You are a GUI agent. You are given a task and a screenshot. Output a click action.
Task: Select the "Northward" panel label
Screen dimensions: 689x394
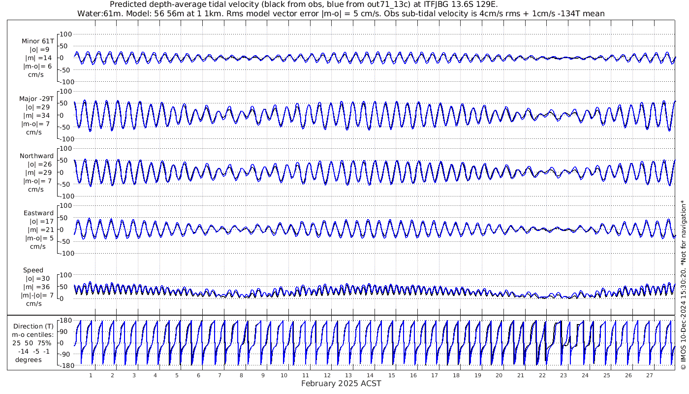coord(37,156)
